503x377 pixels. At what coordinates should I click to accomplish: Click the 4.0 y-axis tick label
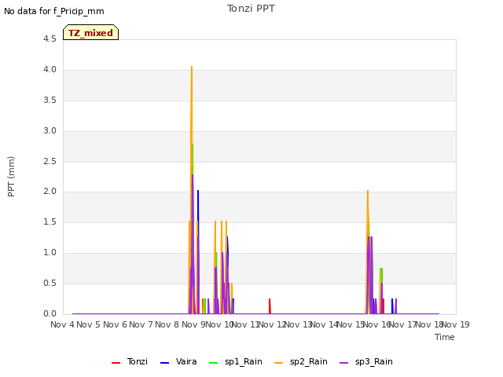click(50, 70)
